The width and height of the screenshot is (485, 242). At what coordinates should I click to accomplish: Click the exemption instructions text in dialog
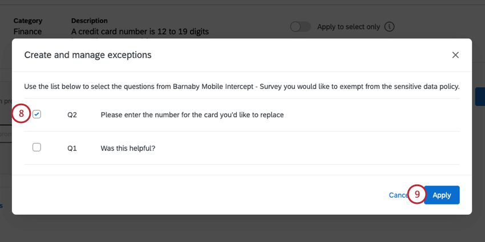pyautogui.click(x=241, y=87)
